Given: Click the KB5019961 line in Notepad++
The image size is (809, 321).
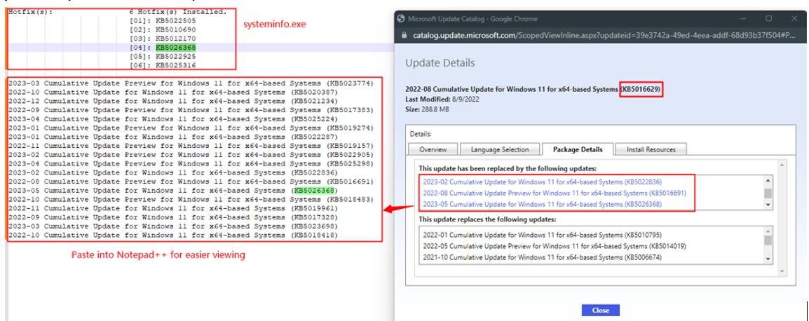Looking at the screenshot, I should coord(173,208).
